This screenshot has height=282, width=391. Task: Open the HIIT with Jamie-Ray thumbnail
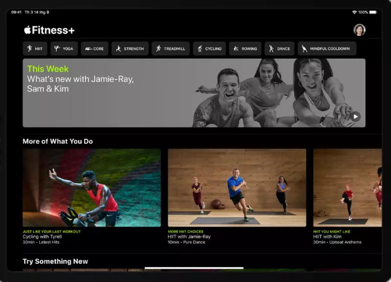coord(237,188)
